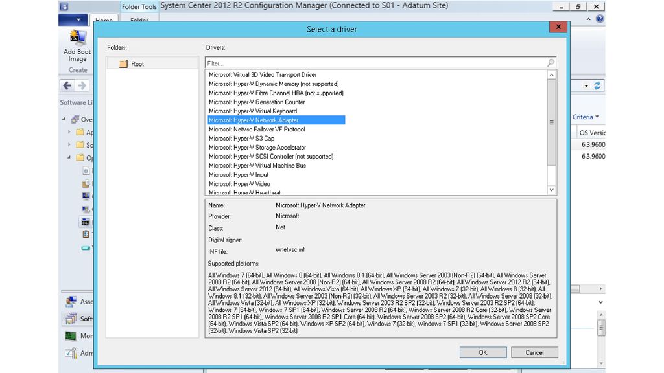Click the Configuration Manager title bar icon

point(64,6)
